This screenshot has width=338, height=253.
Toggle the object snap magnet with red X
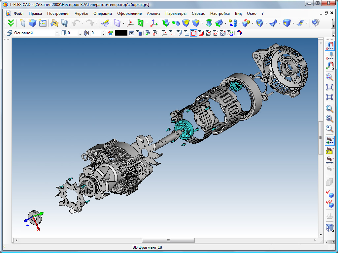330,45
